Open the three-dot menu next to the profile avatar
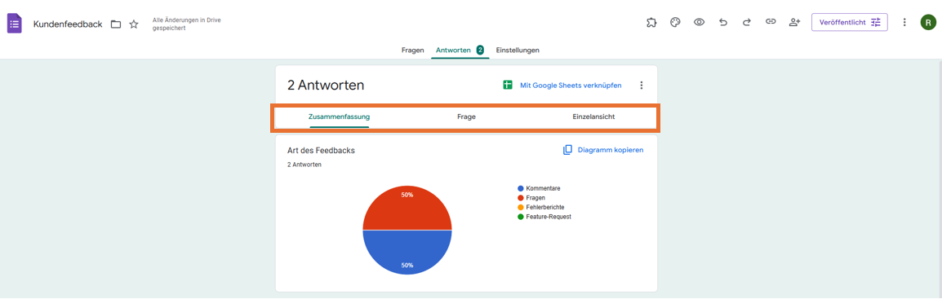942x299 pixels. 904,22
